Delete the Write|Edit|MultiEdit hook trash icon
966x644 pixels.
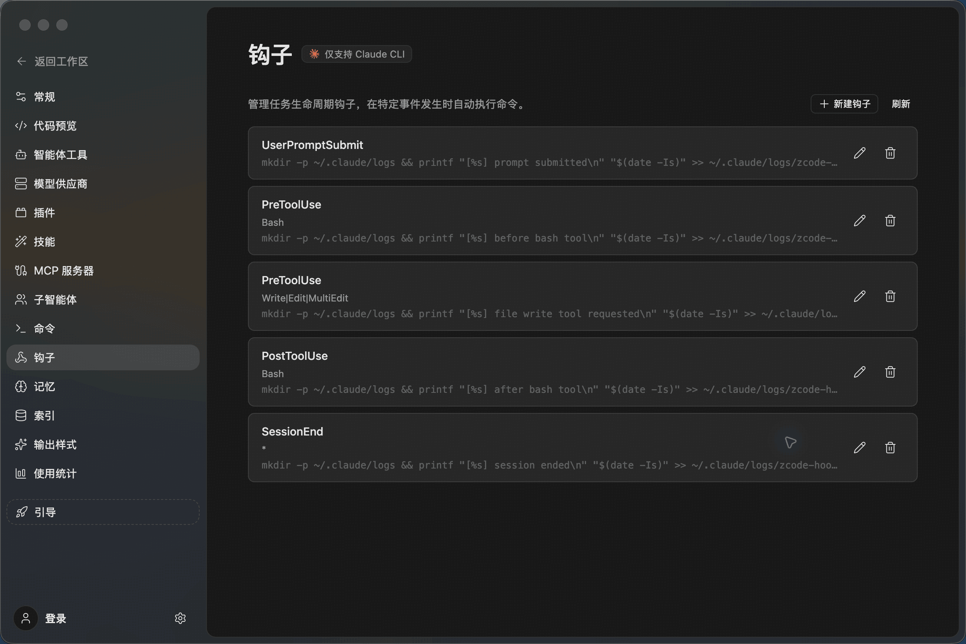(x=890, y=296)
